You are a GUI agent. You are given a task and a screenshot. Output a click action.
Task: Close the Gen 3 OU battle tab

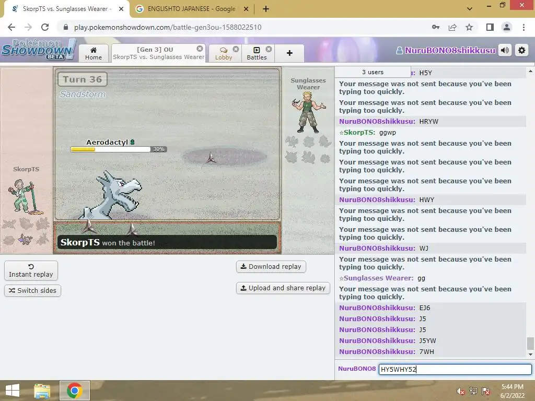coord(200,49)
